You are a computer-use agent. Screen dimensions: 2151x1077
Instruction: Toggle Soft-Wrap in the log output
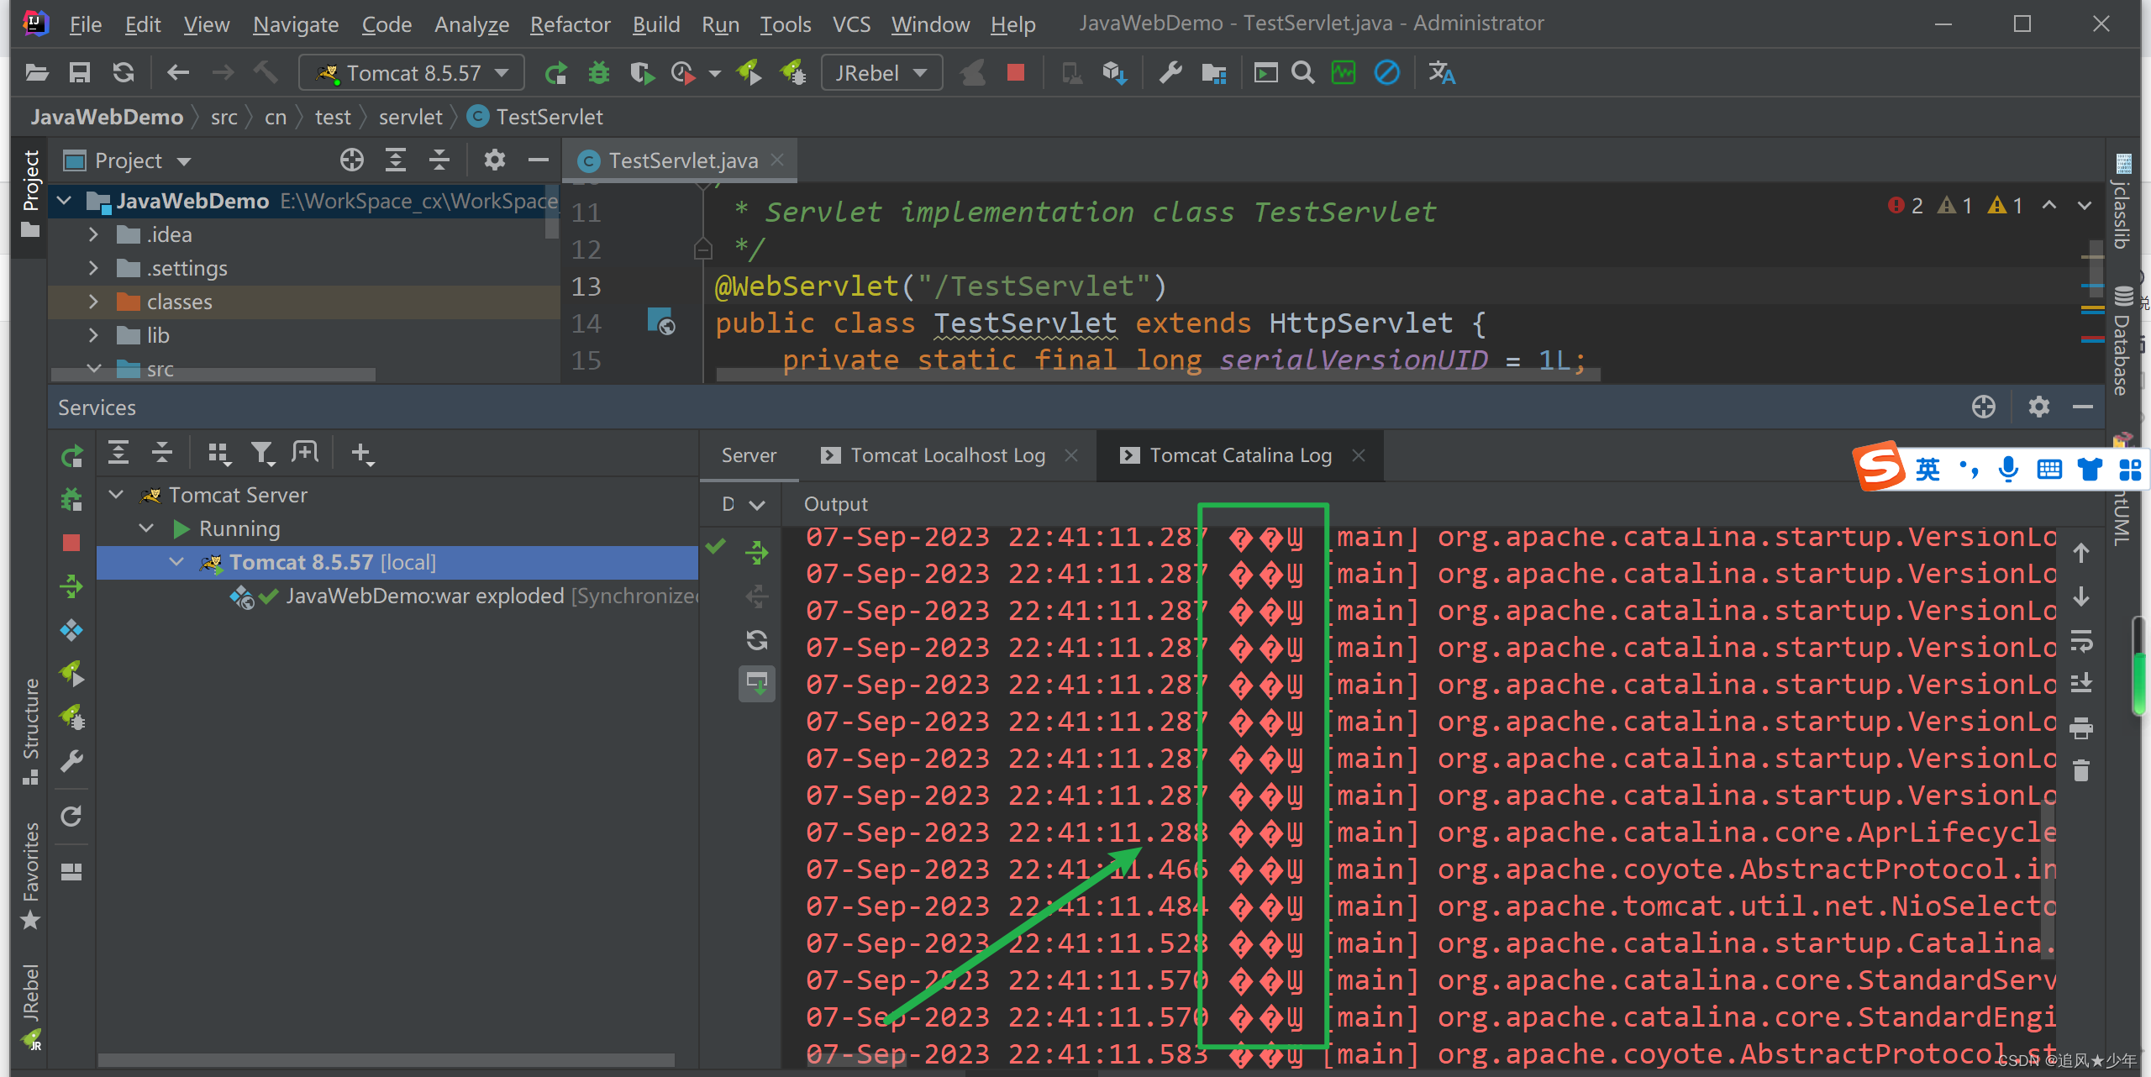point(2081,641)
